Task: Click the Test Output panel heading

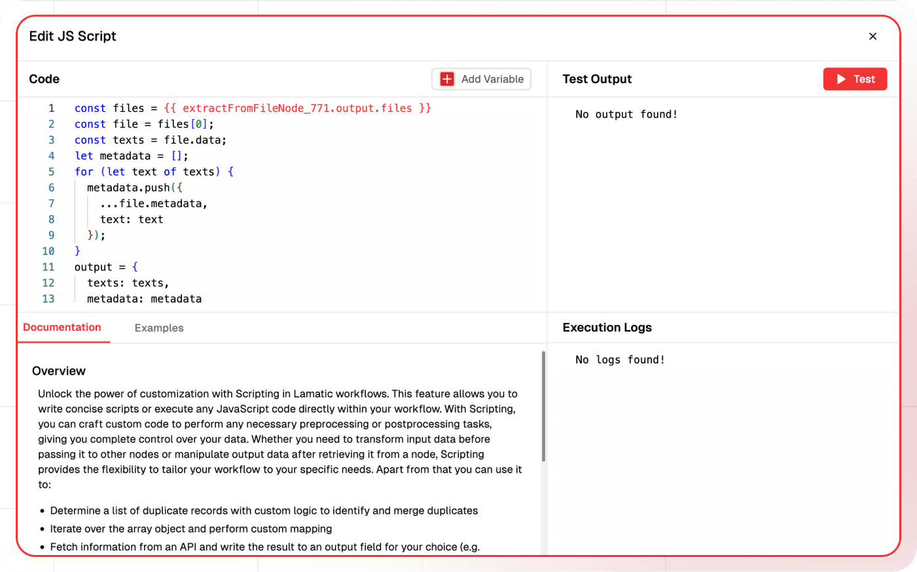Action: [597, 79]
